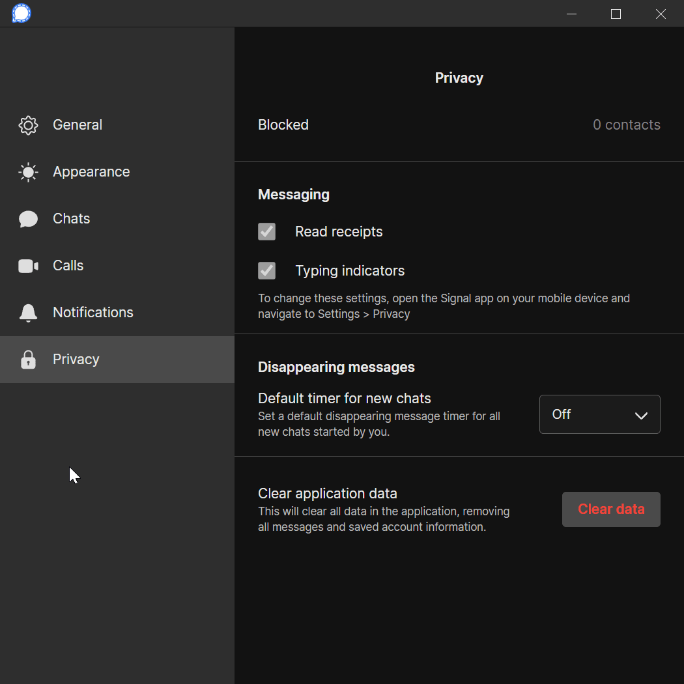Select the Appearance sun icon
Viewport: 684px width, 684px height.
(28, 172)
